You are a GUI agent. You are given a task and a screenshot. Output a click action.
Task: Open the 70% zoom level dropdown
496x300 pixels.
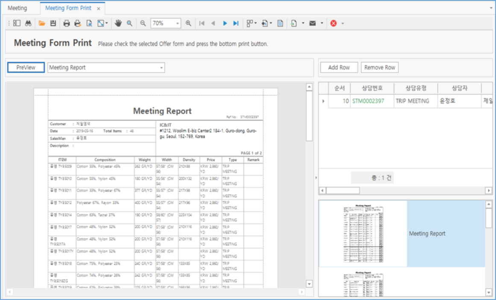pos(178,23)
